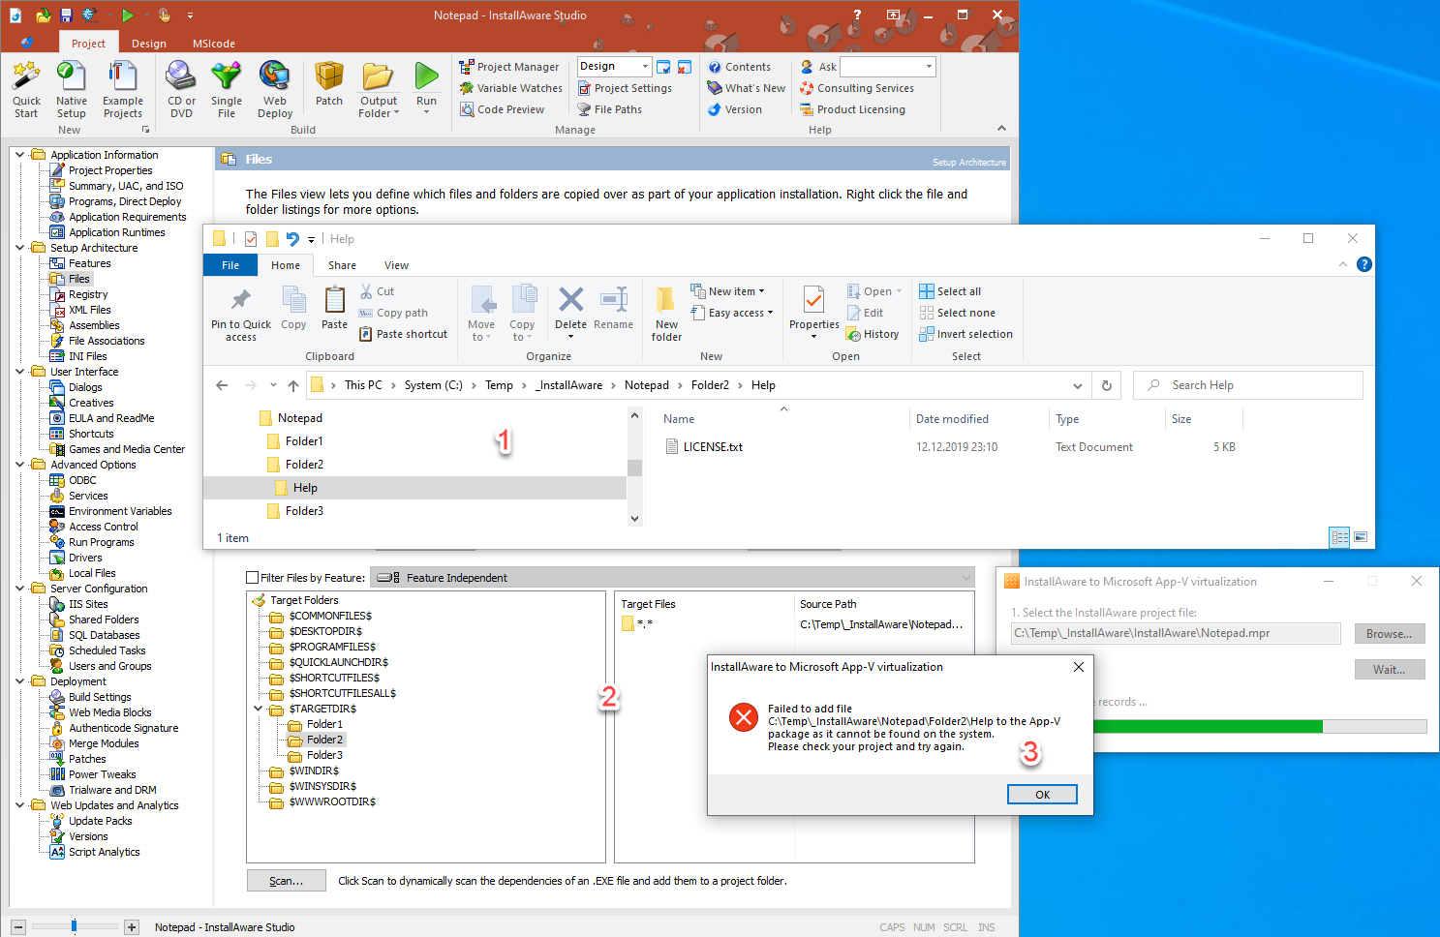Open Example Projects icon
The image size is (1440, 937).
[x=123, y=89]
